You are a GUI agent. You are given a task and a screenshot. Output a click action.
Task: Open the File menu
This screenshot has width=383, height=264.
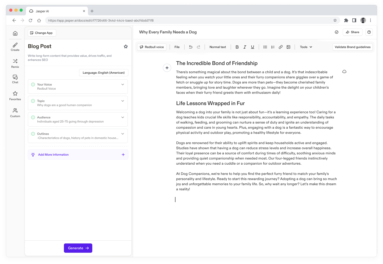pyautogui.click(x=177, y=47)
